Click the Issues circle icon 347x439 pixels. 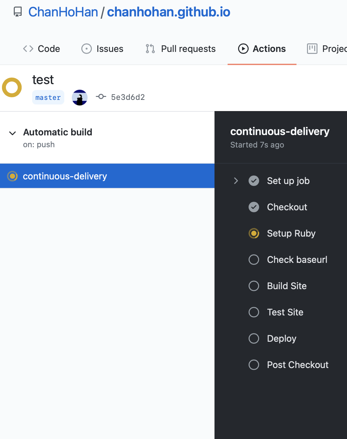(86, 48)
